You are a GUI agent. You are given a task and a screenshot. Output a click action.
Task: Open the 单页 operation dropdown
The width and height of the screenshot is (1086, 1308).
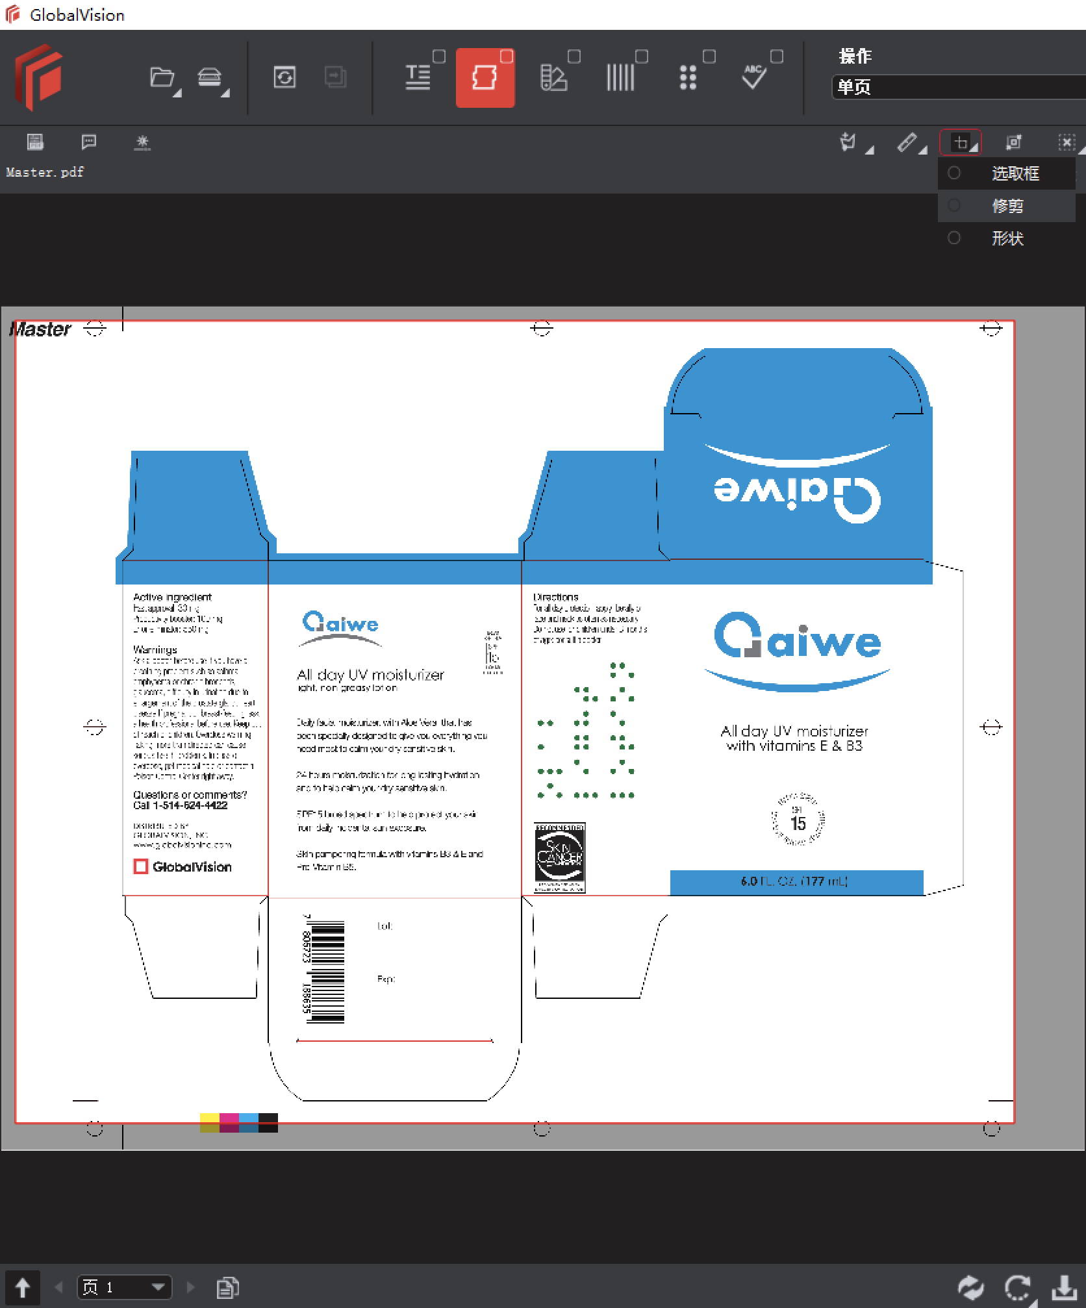(x=959, y=87)
